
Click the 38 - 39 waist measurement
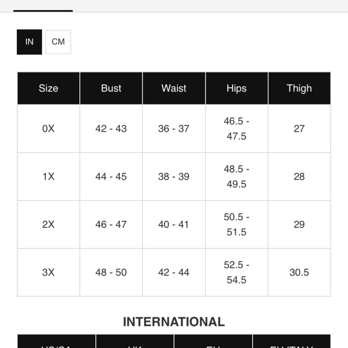coord(174,176)
